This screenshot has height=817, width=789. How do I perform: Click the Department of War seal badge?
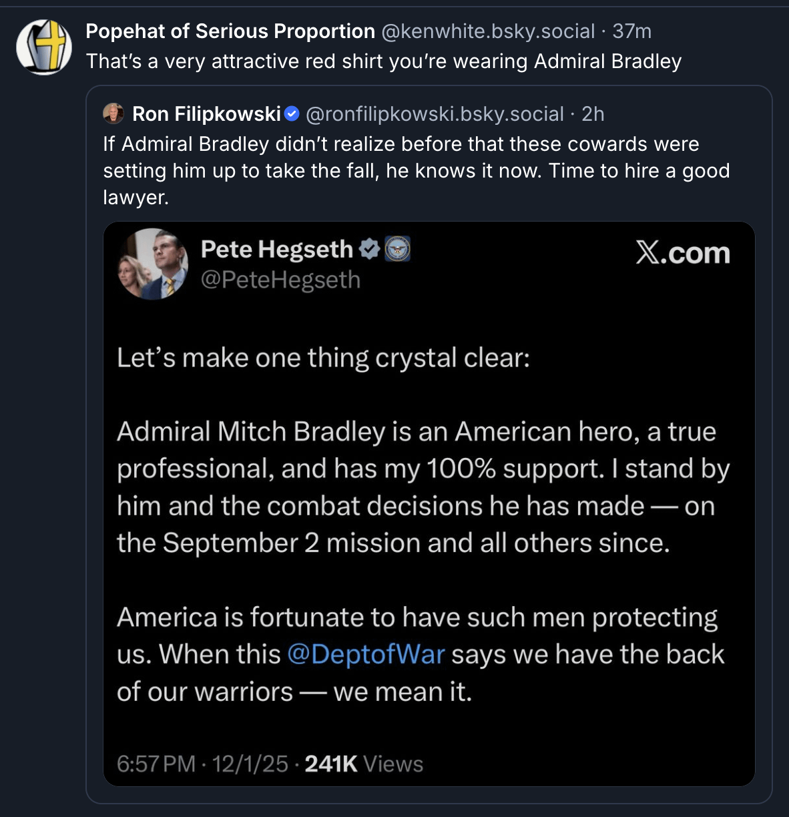pos(398,249)
